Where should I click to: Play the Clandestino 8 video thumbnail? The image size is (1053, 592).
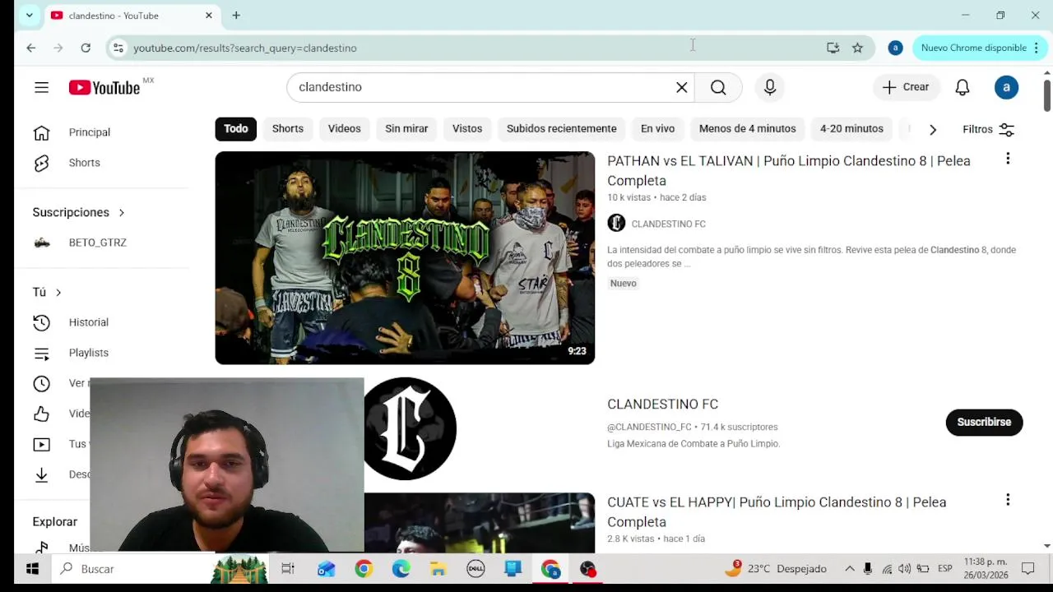(405, 258)
